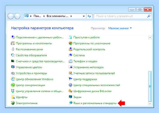Click the performance counters icon
The image size is (159, 113).
click(x=13, y=61)
